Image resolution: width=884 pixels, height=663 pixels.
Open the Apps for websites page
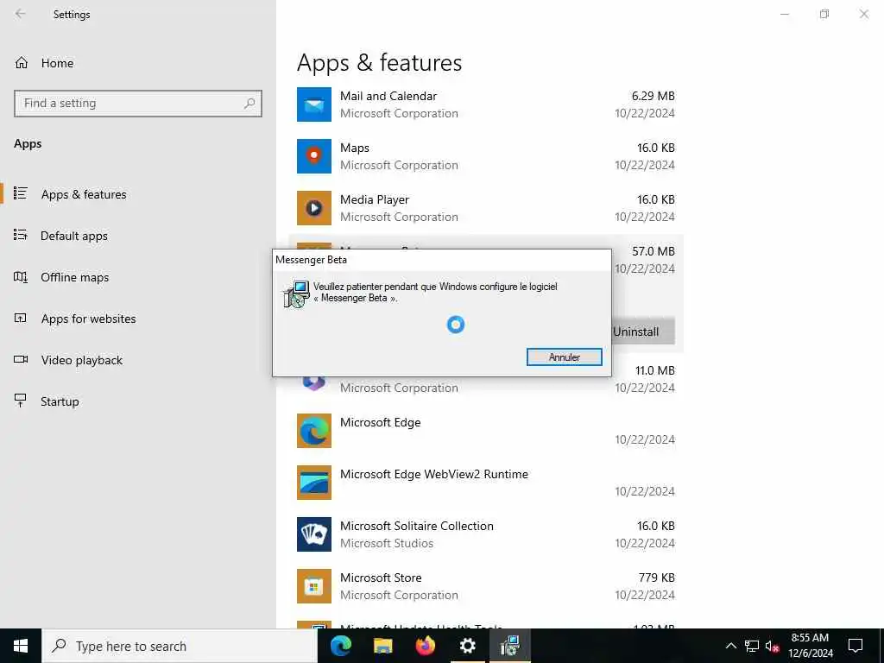(89, 319)
